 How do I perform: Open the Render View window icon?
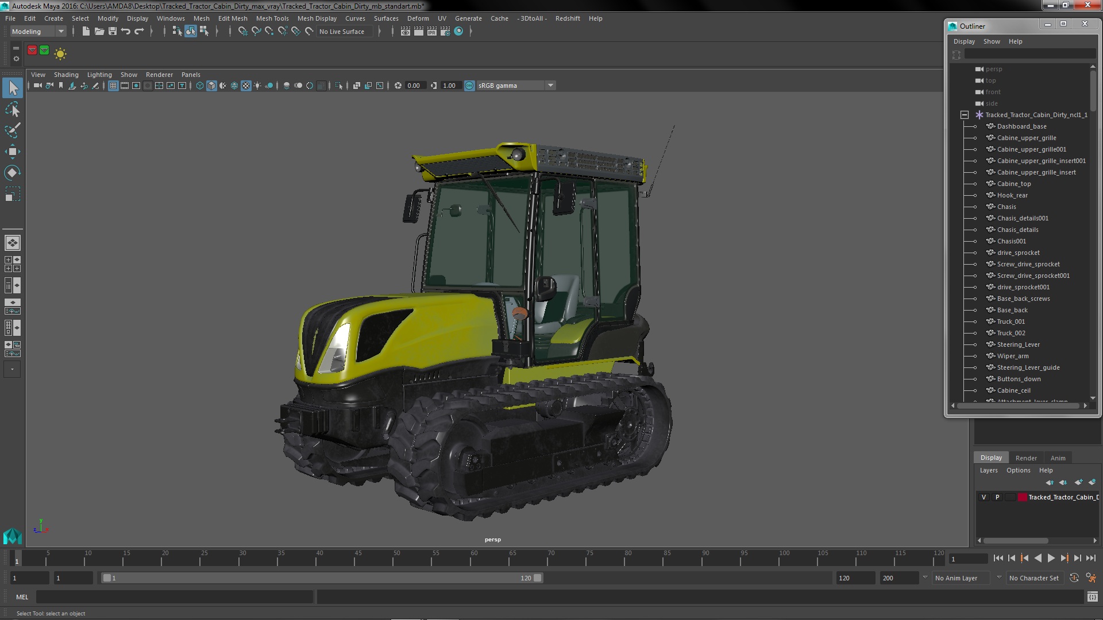(406, 31)
